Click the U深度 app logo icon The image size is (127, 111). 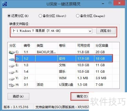[x=5, y=4]
